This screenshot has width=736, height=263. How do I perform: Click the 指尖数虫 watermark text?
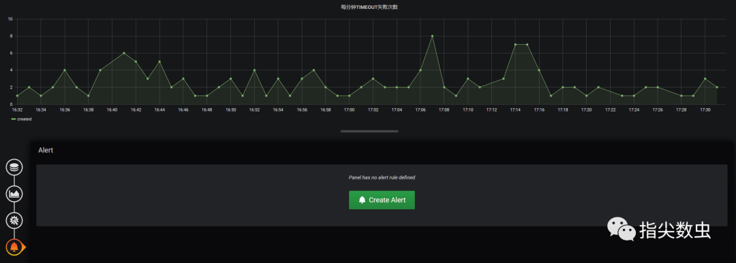(x=675, y=230)
